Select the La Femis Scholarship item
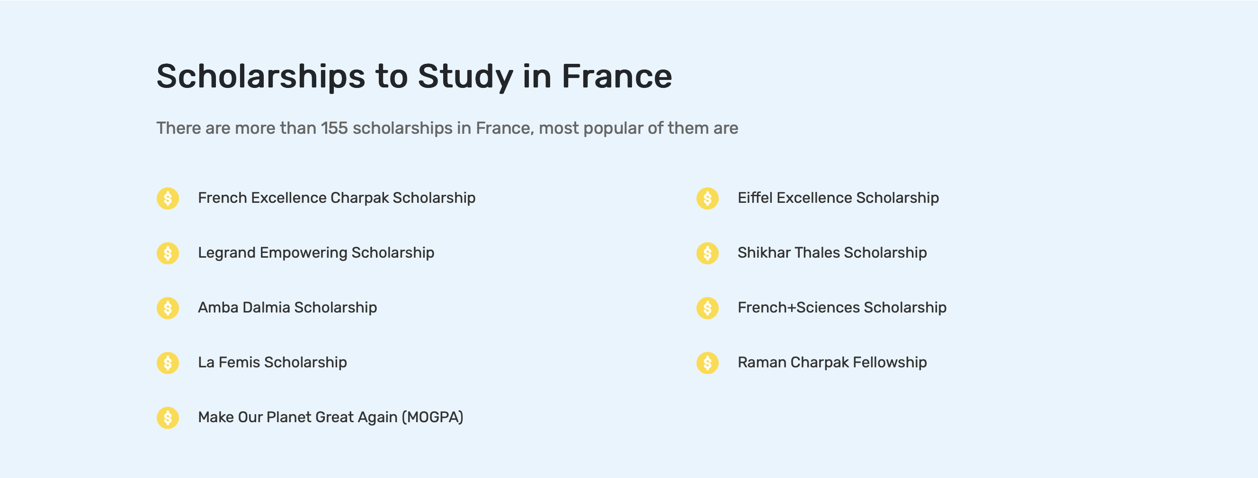1258x478 pixels. 273,363
